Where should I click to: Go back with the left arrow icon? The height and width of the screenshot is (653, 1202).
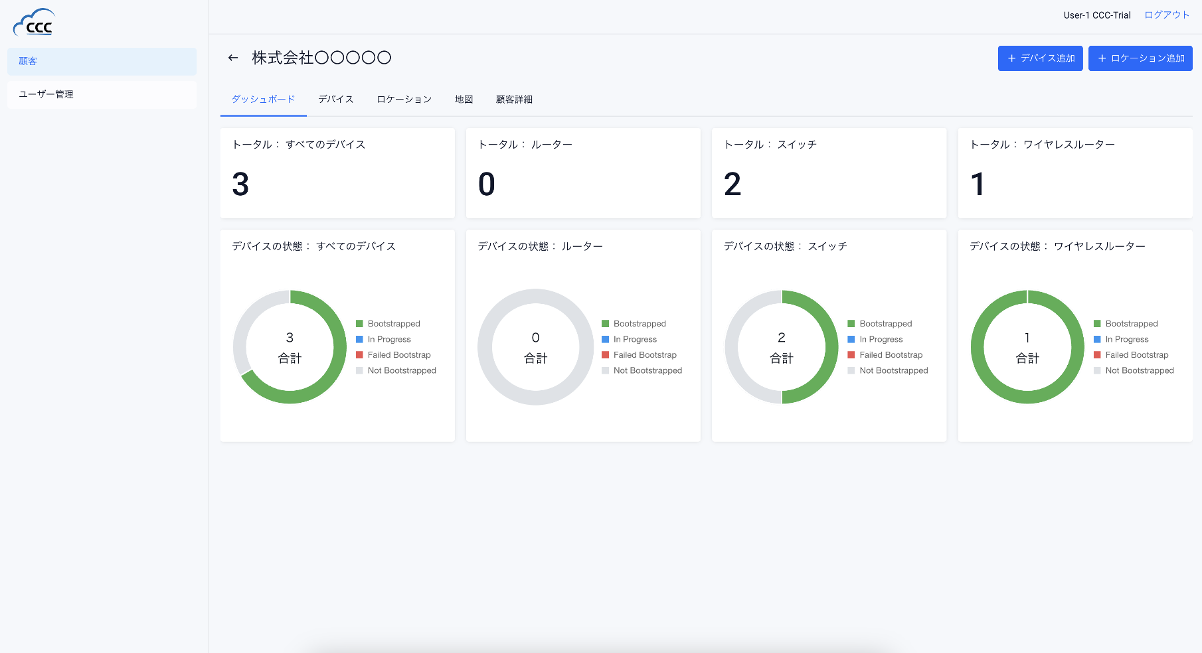coord(233,58)
